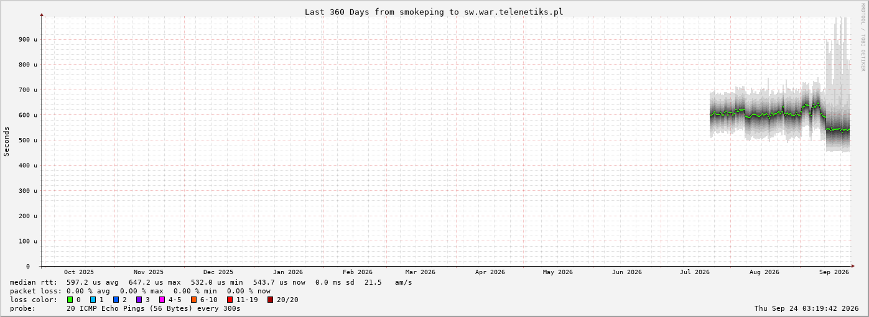This screenshot has width=869, height=317.
Task: Click the RRDTOOL / TOBI OETIKER watermark
Action: point(863,37)
